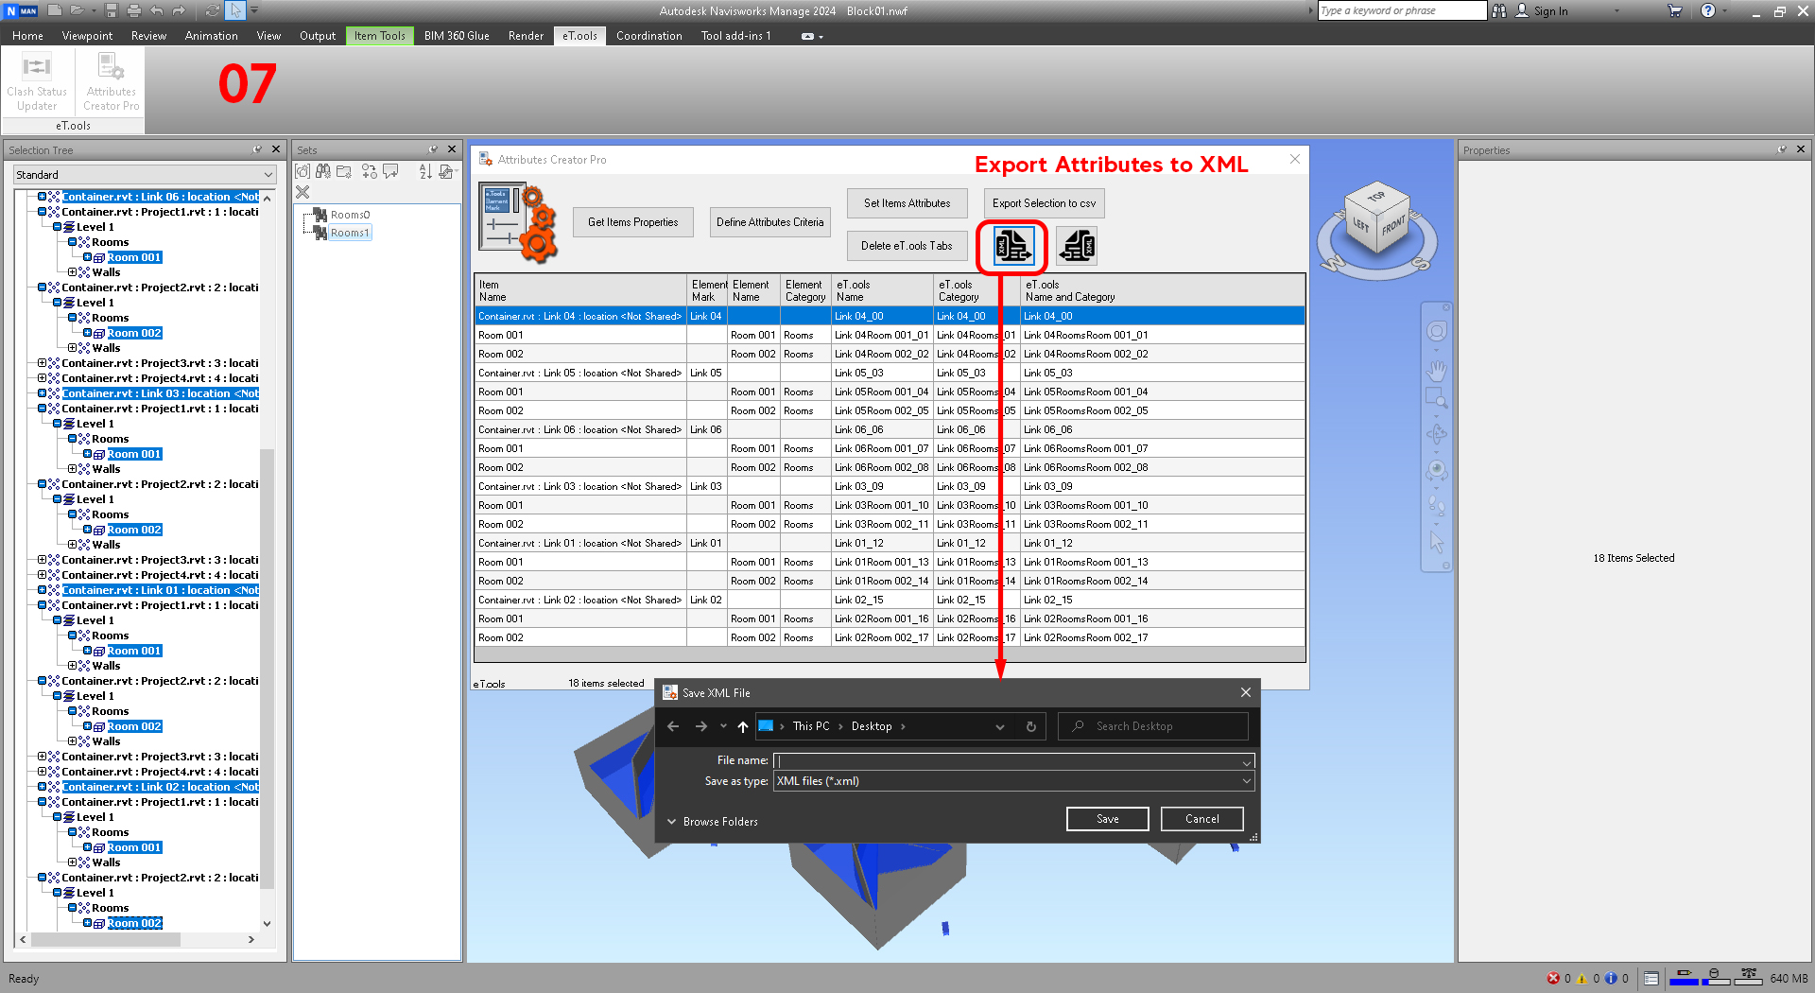Screen dimensions: 1815x993
Task: Click the Save disk icon in quick access toolbar
Action: click(x=112, y=10)
